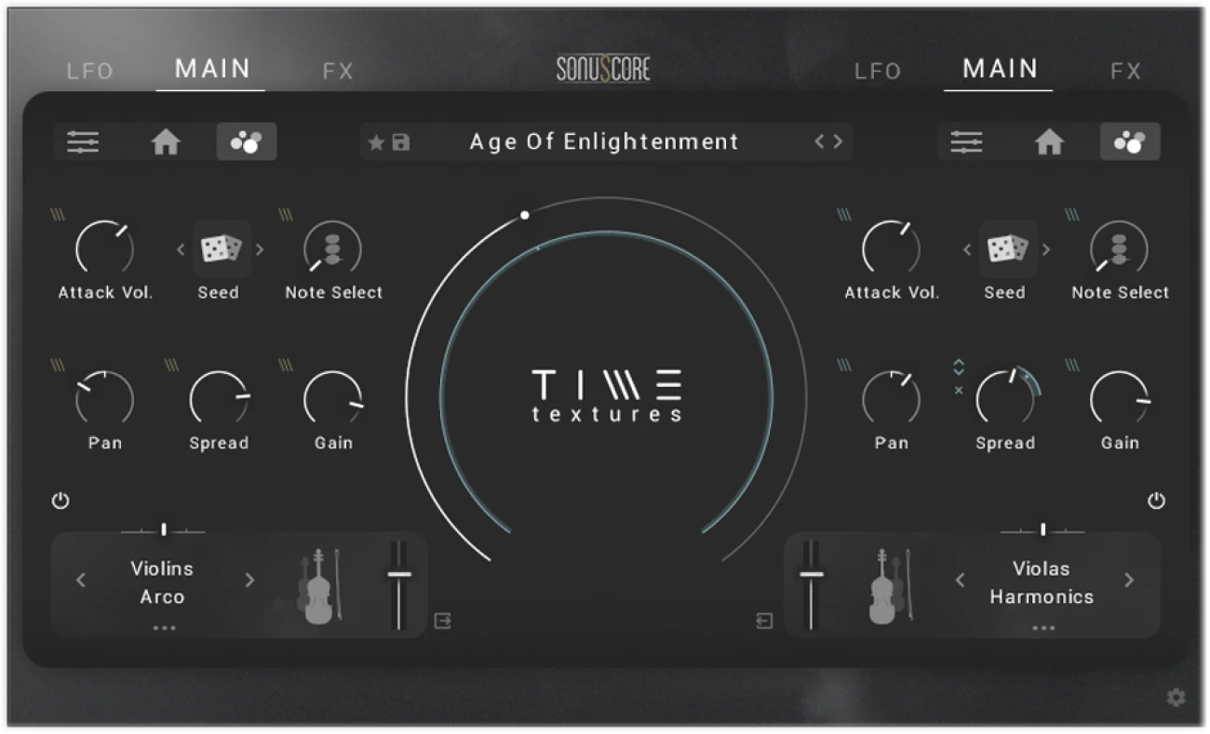Click the modulation stripes above right Note Select

[x=1072, y=215]
